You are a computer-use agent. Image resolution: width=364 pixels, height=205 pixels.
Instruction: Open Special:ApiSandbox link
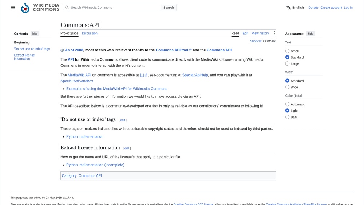[x=77, y=81]
